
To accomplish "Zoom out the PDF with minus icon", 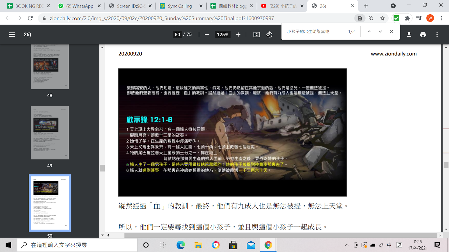I will pos(207,34).
